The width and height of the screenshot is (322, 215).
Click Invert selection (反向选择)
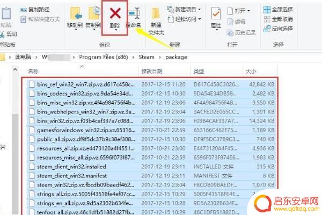(x=278, y=29)
